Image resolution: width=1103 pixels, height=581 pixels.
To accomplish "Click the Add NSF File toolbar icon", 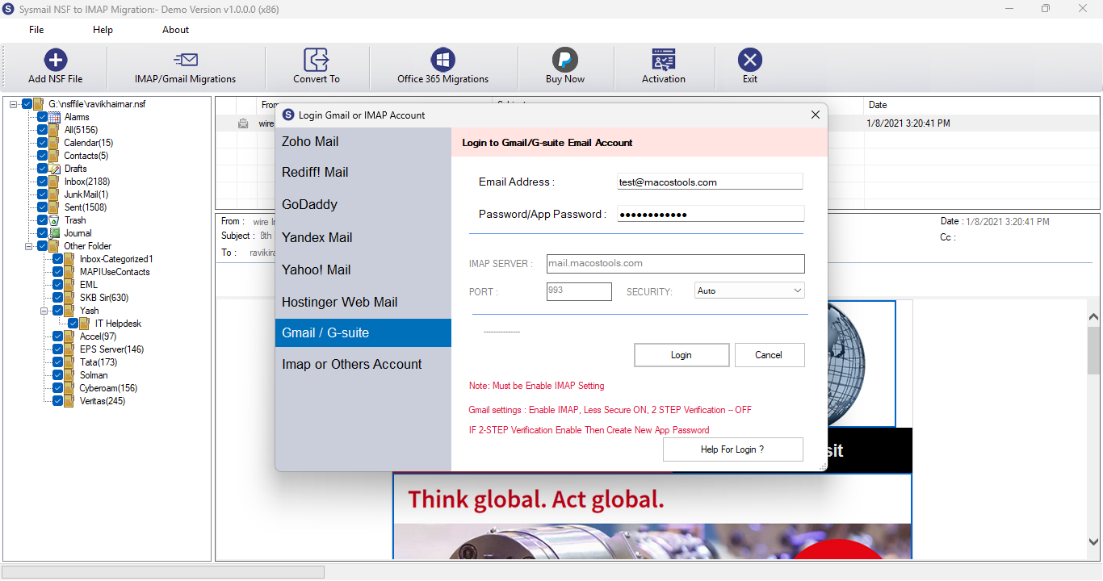I will click(55, 60).
